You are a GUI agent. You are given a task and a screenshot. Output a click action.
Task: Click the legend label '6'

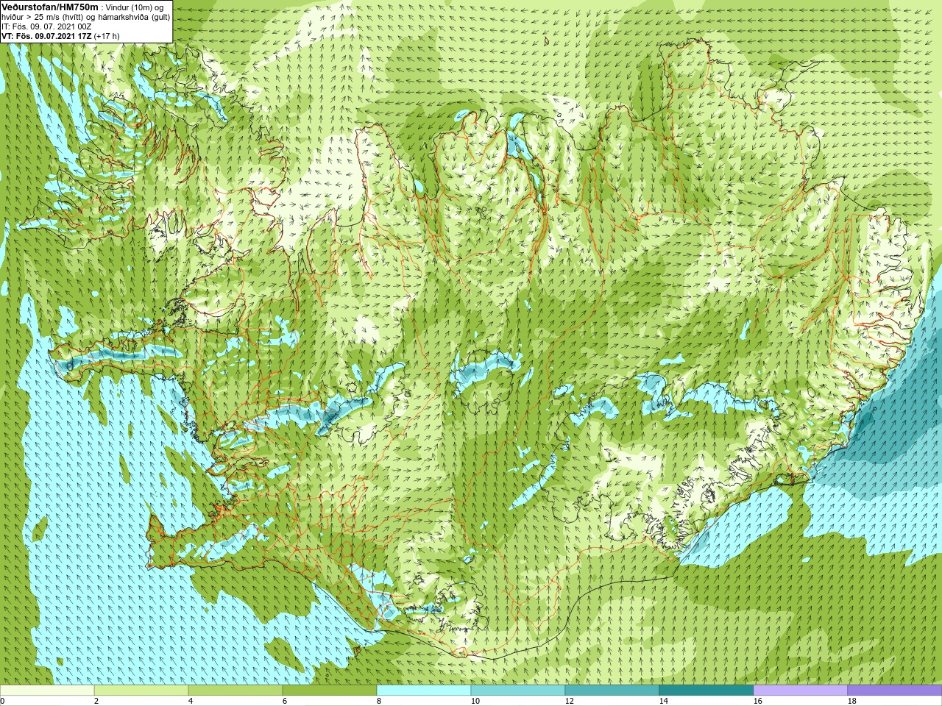coord(285,701)
